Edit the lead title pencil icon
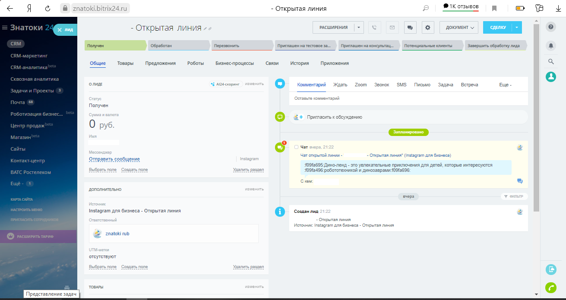The height and width of the screenshot is (300, 566). pos(205,28)
